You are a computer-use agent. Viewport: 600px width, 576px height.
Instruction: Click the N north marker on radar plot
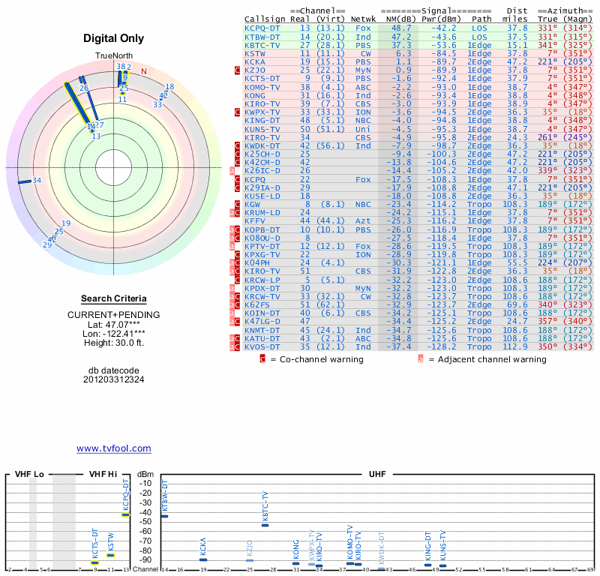pos(144,71)
